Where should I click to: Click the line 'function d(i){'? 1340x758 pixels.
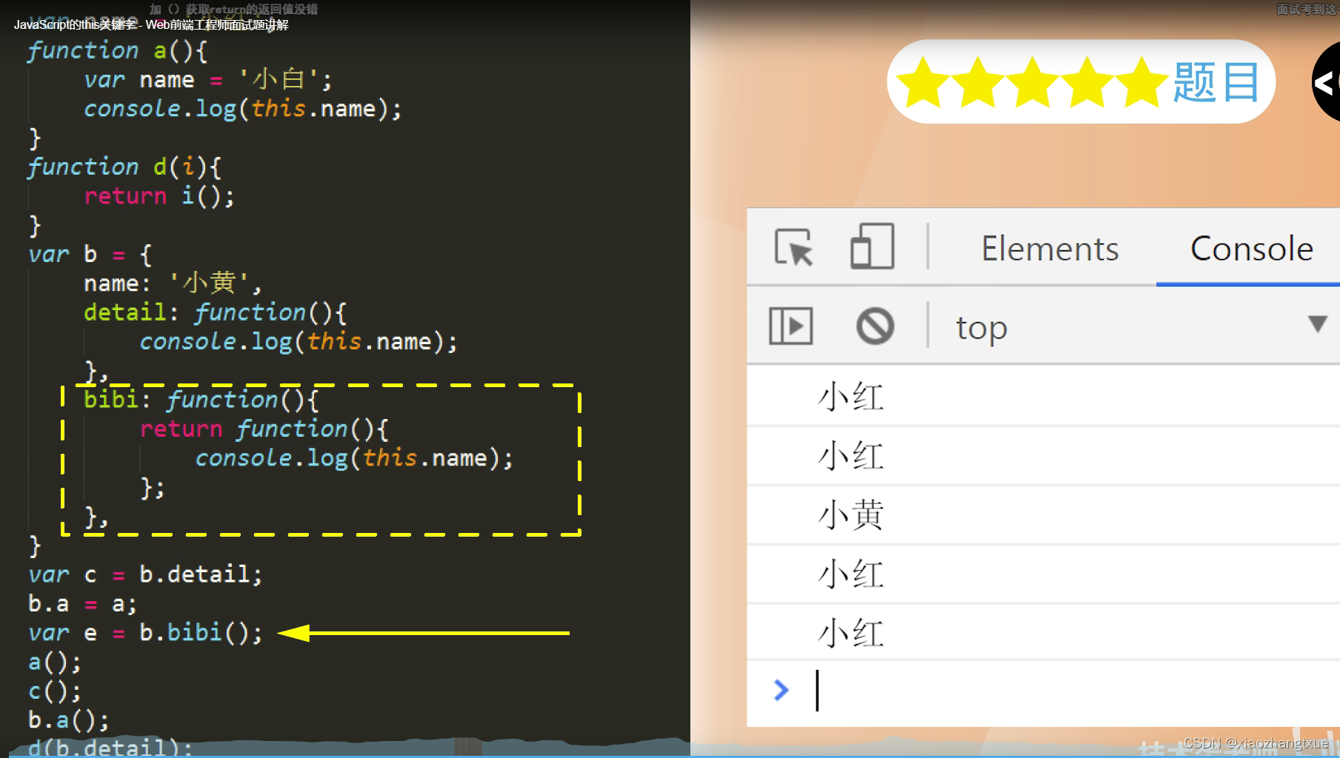click(x=124, y=167)
